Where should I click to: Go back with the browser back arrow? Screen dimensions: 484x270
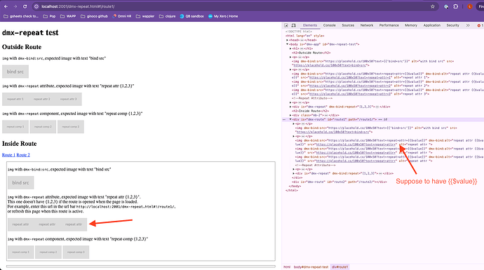6,6
